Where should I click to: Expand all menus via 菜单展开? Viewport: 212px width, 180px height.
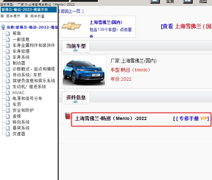[x=13, y=16]
